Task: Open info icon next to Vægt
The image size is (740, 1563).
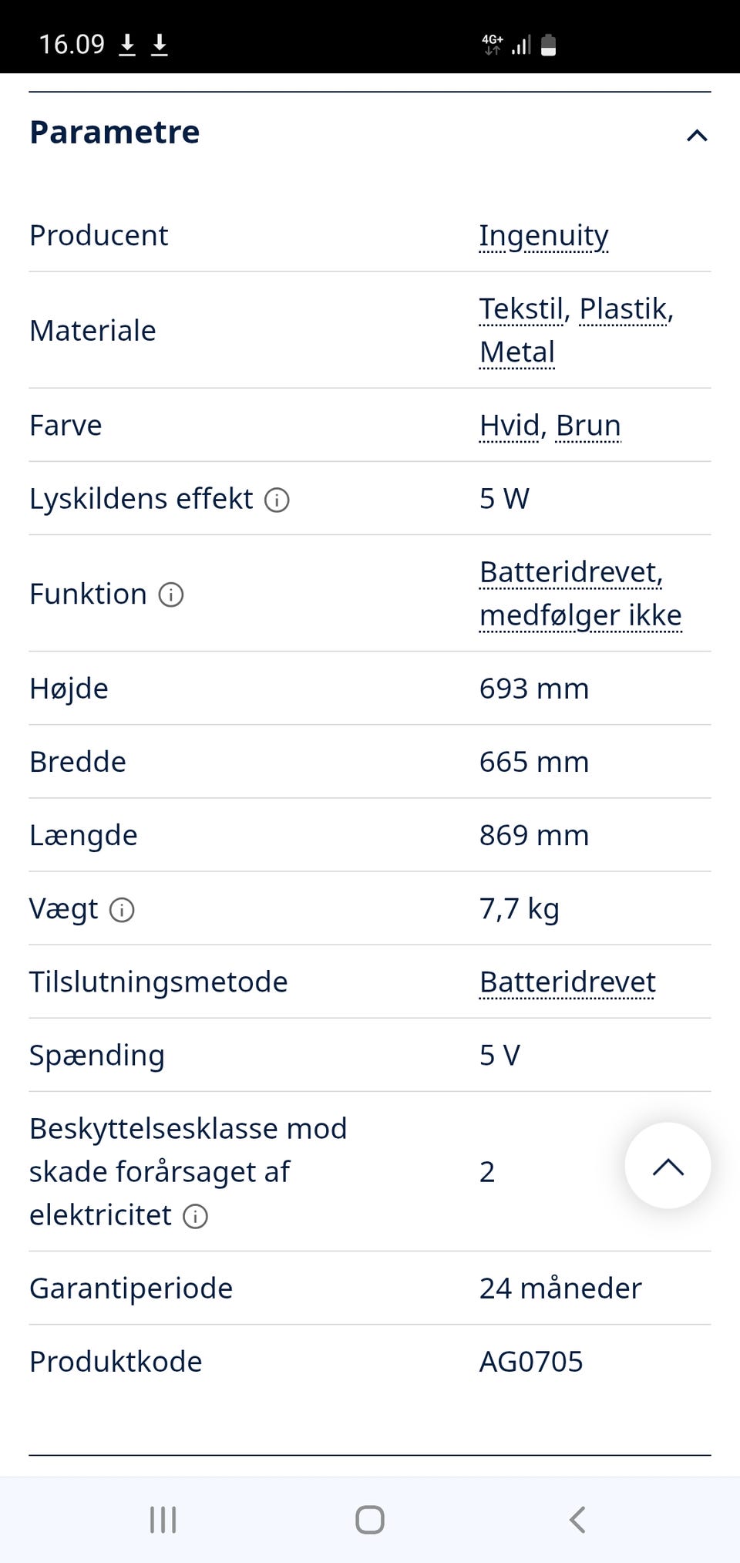Action: click(122, 910)
